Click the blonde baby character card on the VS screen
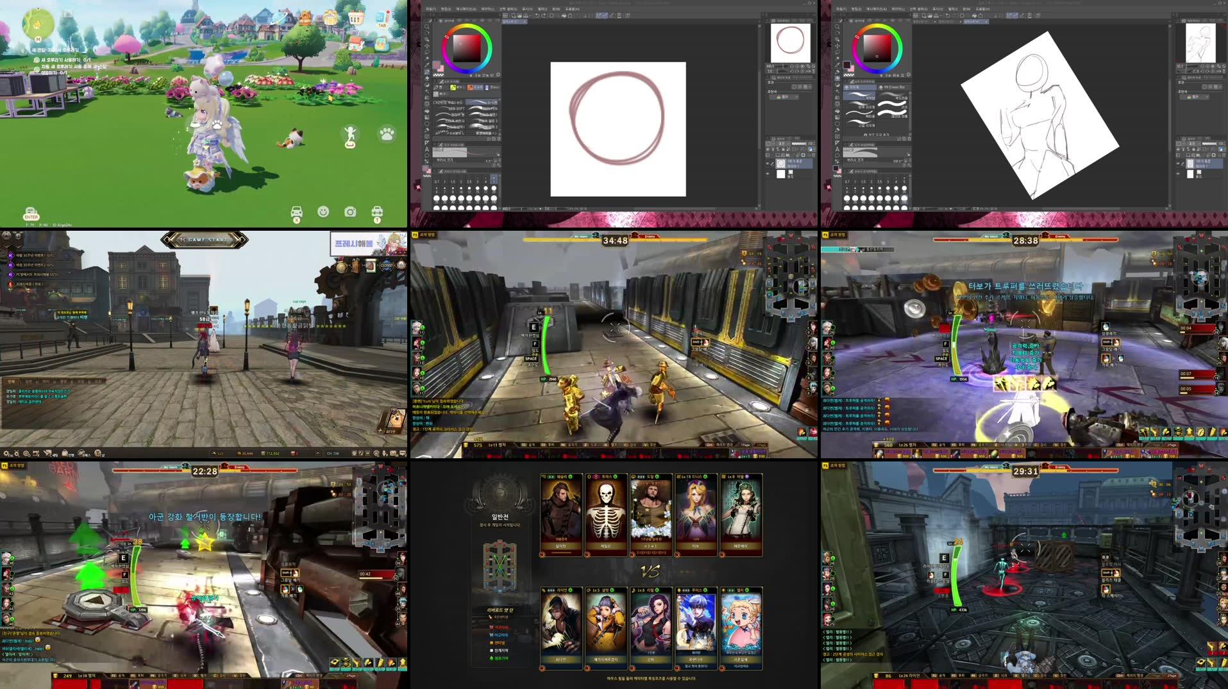The width and height of the screenshot is (1228, 689). click(x=741, y=629)
